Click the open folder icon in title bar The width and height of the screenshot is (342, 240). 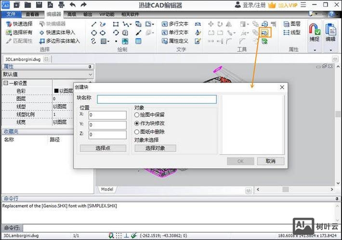tap(27, 5)
